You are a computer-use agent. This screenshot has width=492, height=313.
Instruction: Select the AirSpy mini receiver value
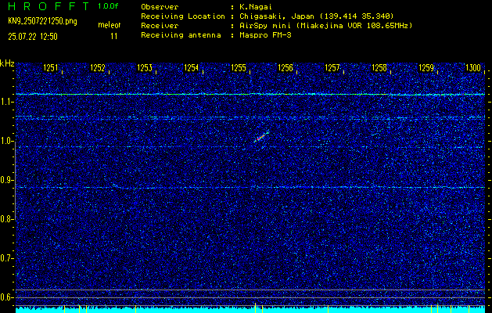(x=326, y=25)
